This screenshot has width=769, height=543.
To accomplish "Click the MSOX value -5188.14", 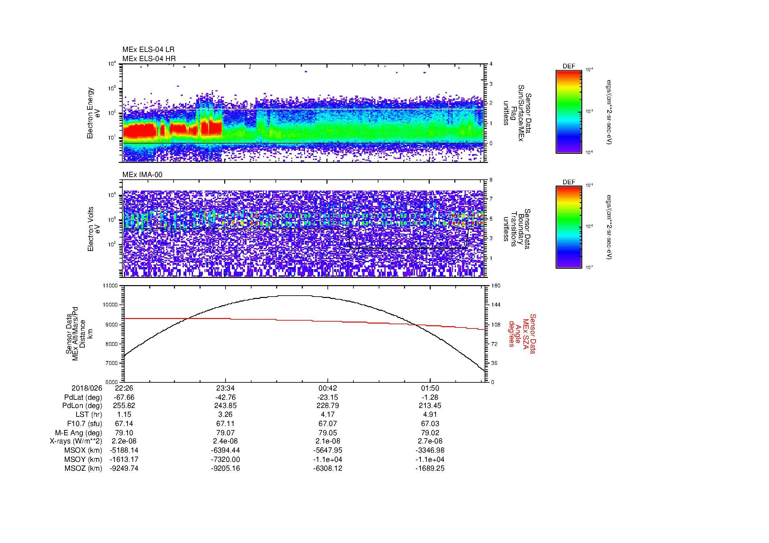I will (x=124, y=450).
